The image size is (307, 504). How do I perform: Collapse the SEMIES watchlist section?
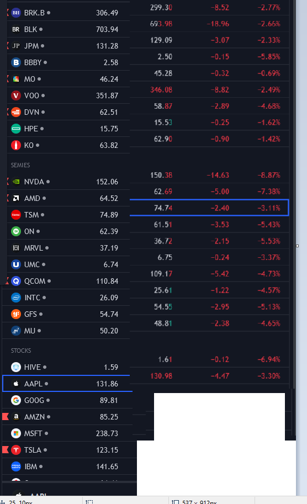click(20, 165)
